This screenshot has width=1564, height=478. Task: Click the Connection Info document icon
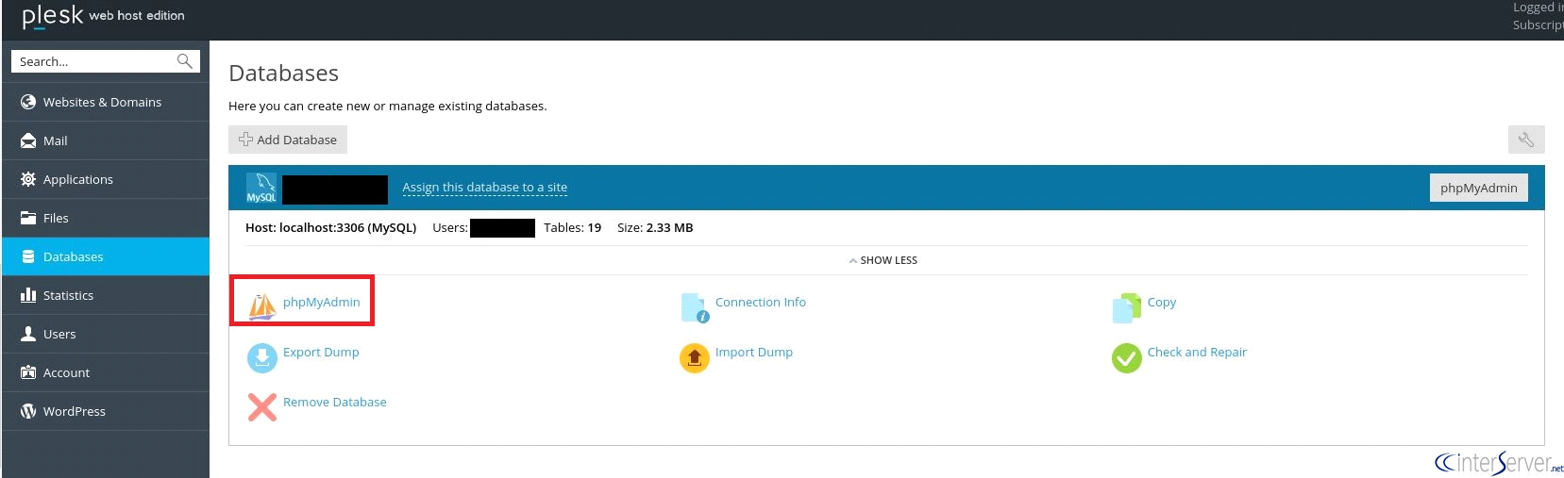coord(695,307)
